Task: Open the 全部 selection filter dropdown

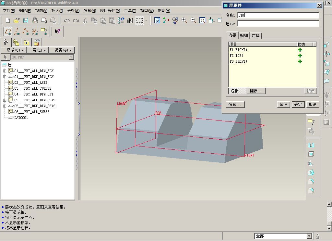Action: click(309, 236)
